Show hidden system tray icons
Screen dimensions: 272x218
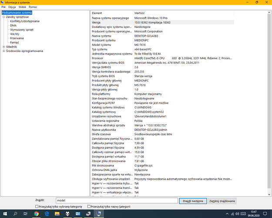coord(227,214)
